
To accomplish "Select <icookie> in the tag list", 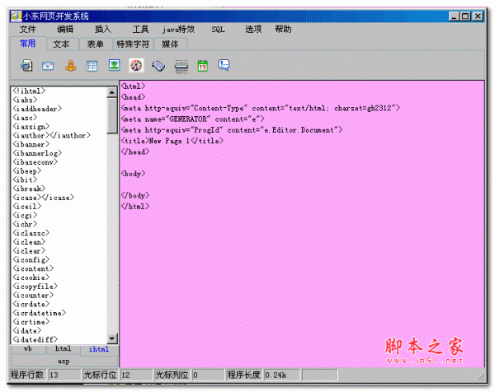I will pyautogui.click(x=32, y=278).
